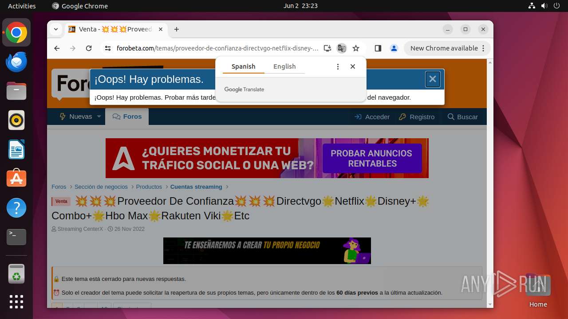Reload the forobeta page

(x=89, y=48)
